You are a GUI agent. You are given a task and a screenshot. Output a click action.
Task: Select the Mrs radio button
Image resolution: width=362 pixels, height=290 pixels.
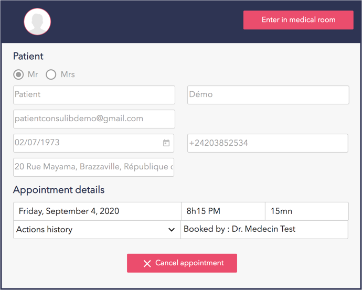[x=51, y=74]
